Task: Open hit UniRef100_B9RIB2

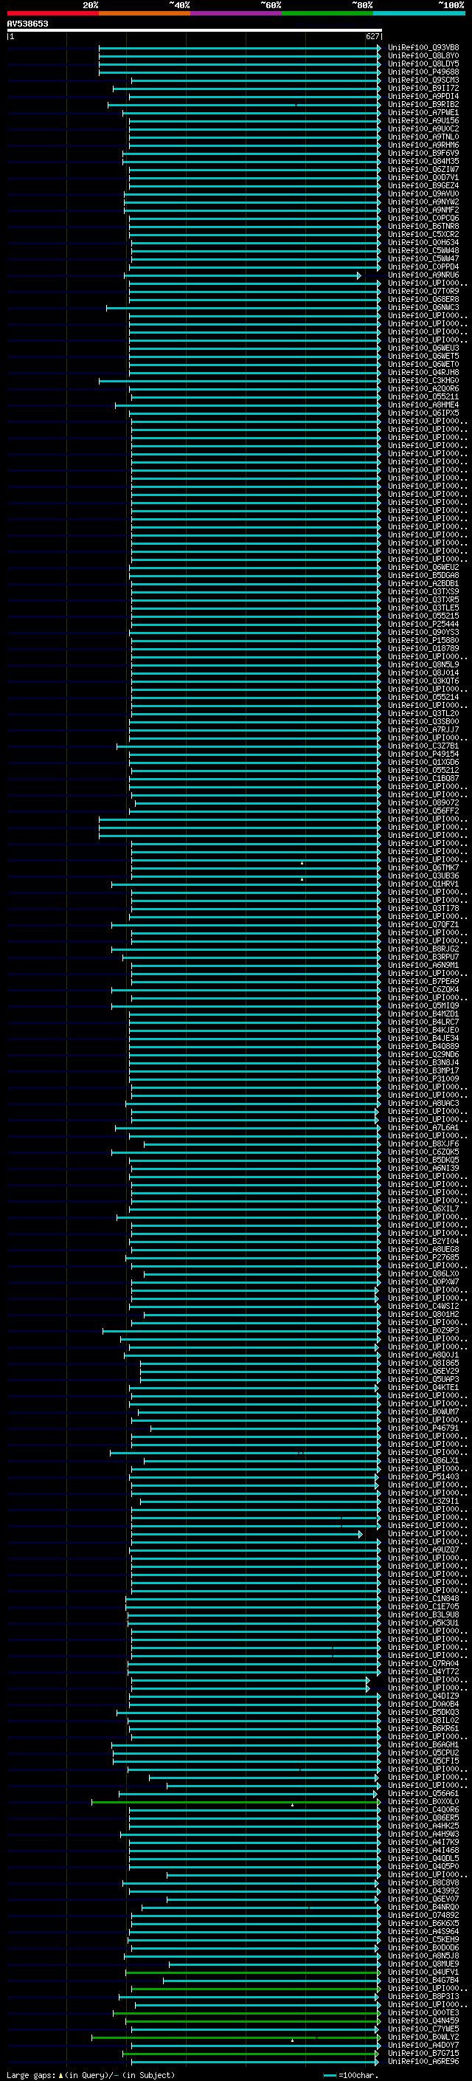Action: coord(423,104)
